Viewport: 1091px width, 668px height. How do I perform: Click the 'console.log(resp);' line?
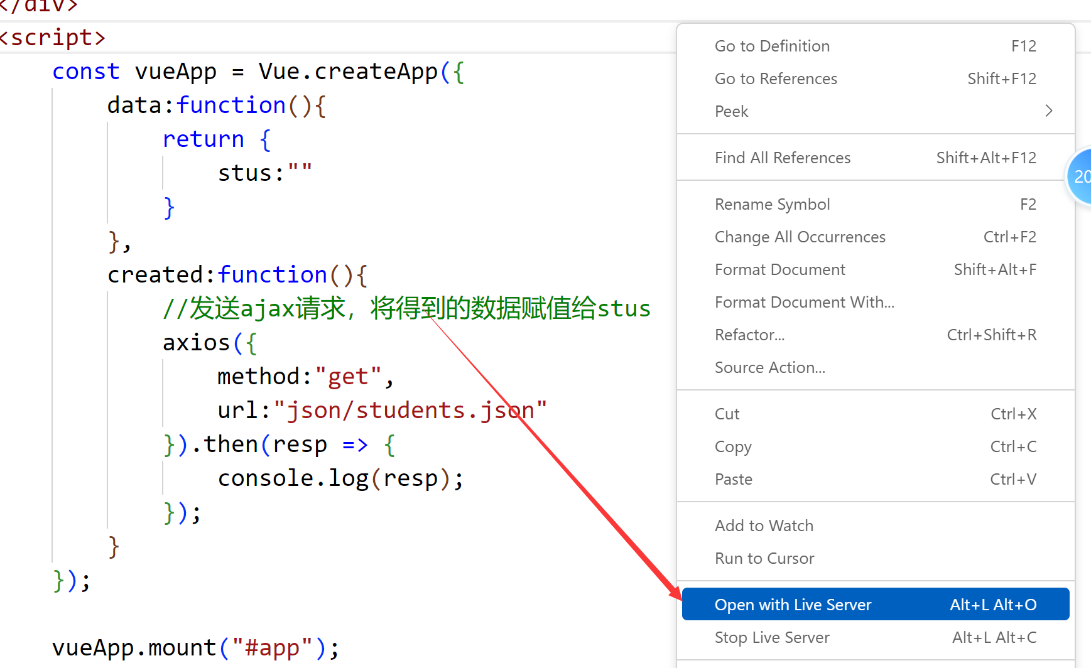[x=340, y=478]
